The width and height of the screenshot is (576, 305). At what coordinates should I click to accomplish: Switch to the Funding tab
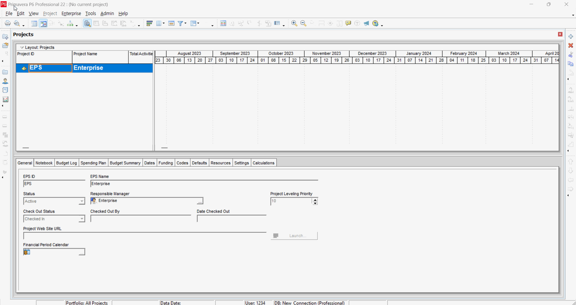[x=166, y=163]
